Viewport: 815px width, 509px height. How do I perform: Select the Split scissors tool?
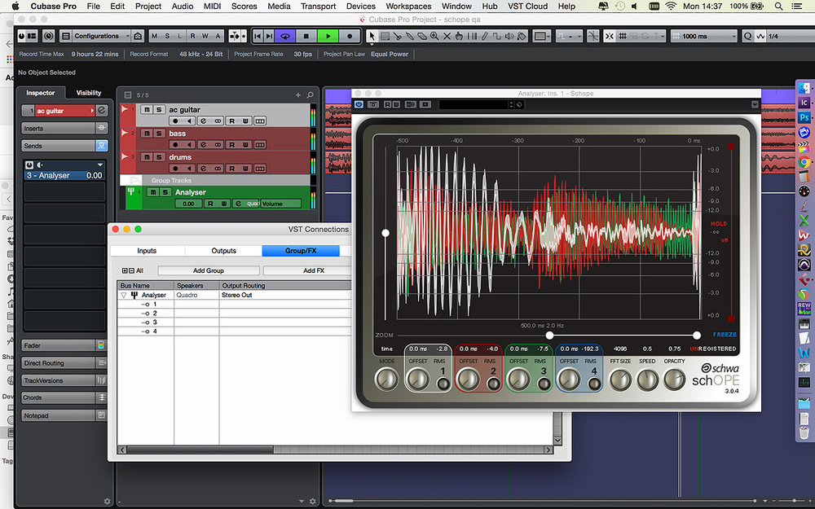click(x=397, y=36)
